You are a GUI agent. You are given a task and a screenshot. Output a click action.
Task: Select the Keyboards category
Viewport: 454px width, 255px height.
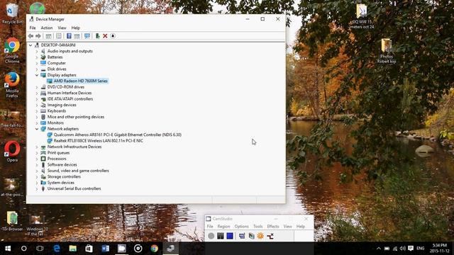click(x=57, y=111)
